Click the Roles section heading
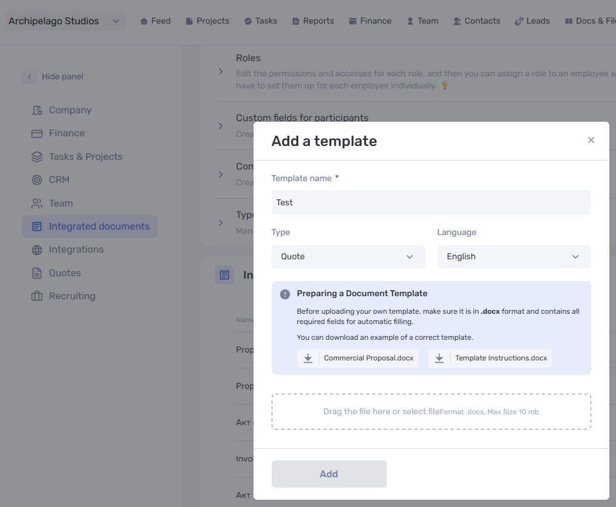The width and height of the screenshot is (616, 507). point(248,58)
